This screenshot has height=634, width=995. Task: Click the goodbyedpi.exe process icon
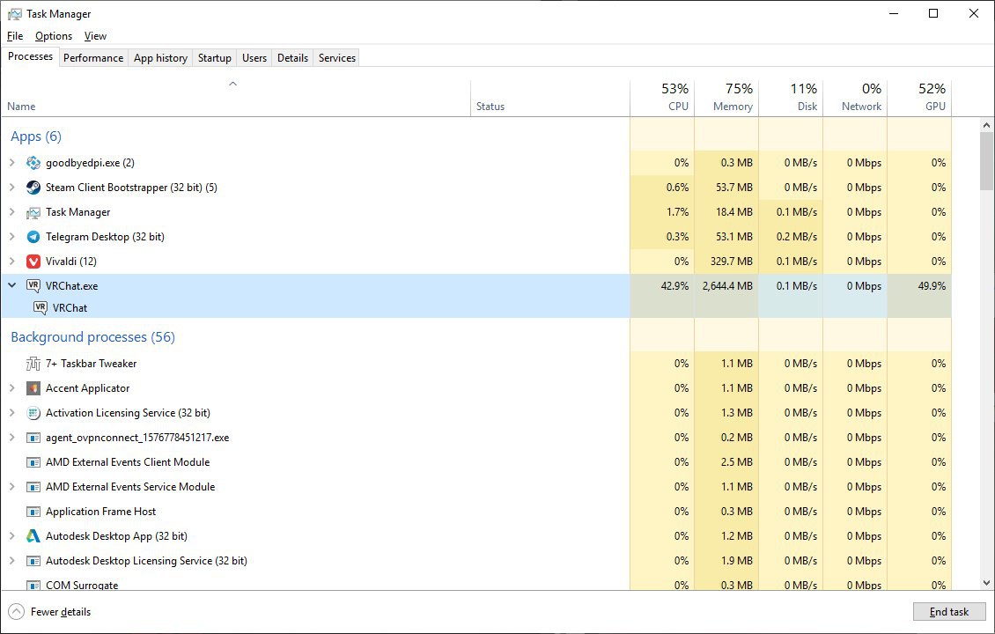coord(33,163)
